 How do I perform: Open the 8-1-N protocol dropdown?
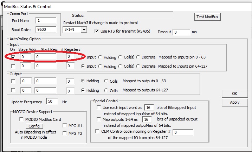tap(84, 30)
